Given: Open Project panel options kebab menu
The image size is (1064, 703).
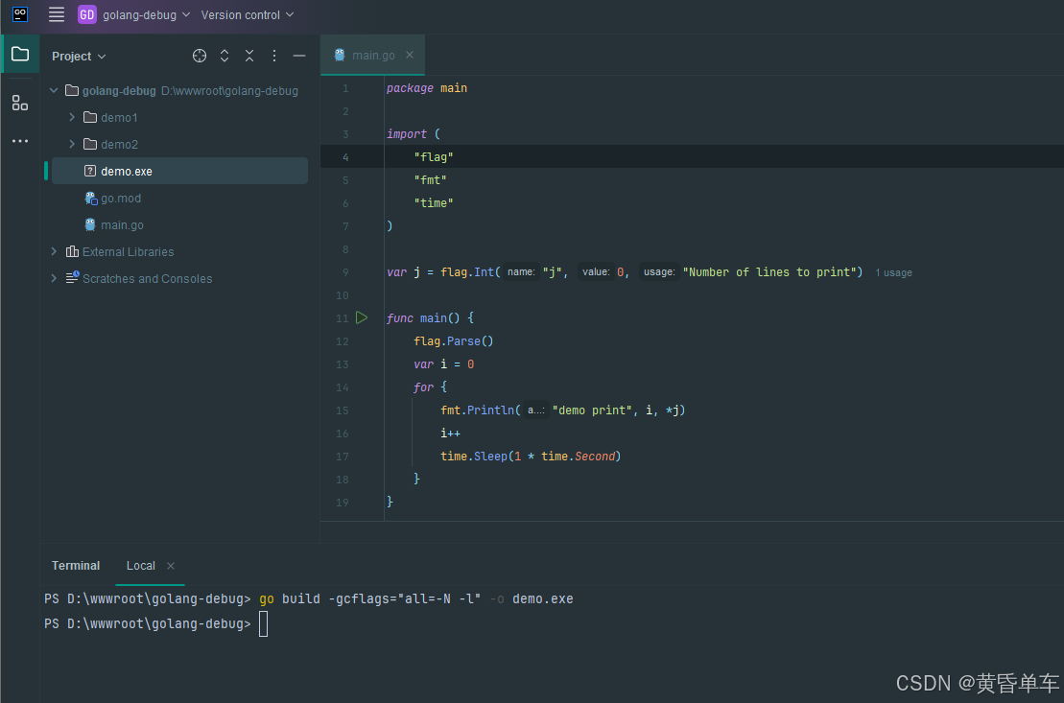Looking at the screenshot, I should pyautogui.click(x=274, y=56).
